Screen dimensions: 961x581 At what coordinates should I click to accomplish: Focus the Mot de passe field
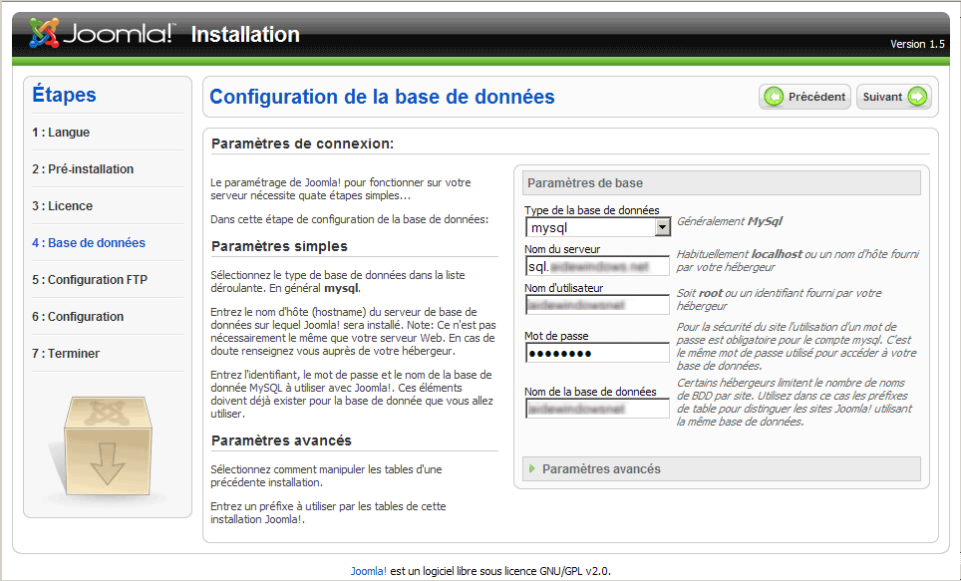pos(597,353)
